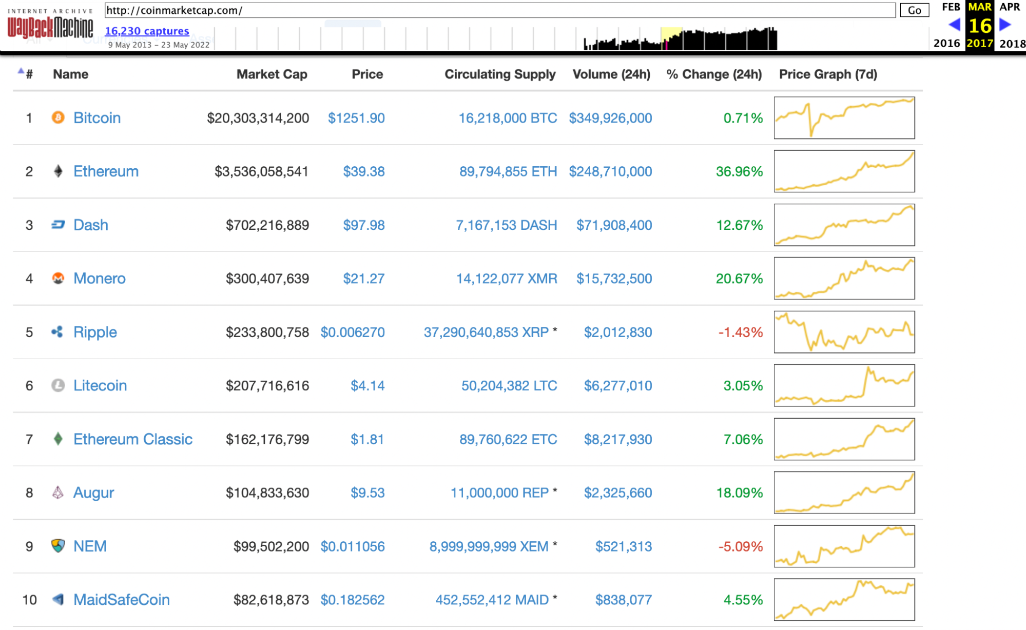
Task: Open the Ethereum Classic 7d price graph
Action: [x=844, y=439]
